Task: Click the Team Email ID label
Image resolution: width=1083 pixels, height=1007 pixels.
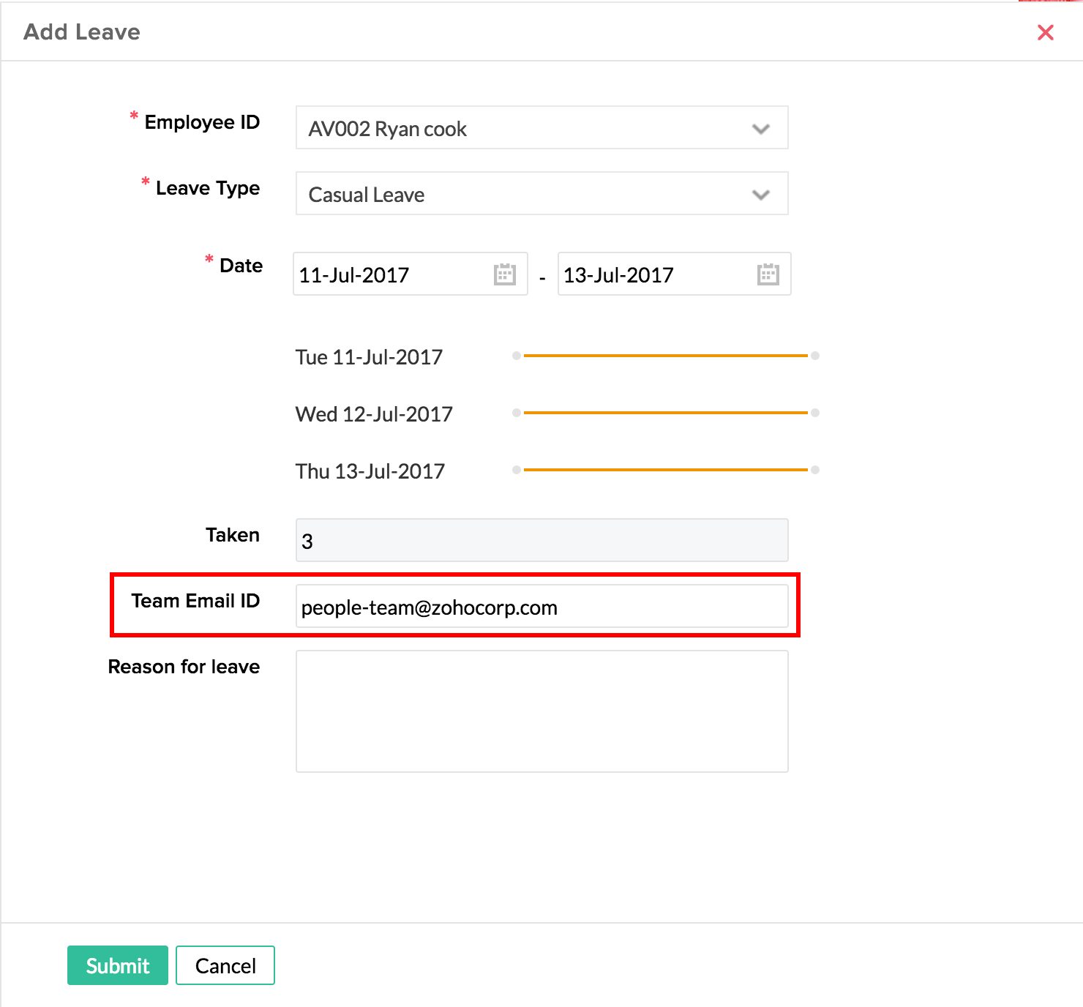Action: click(195, 601)
